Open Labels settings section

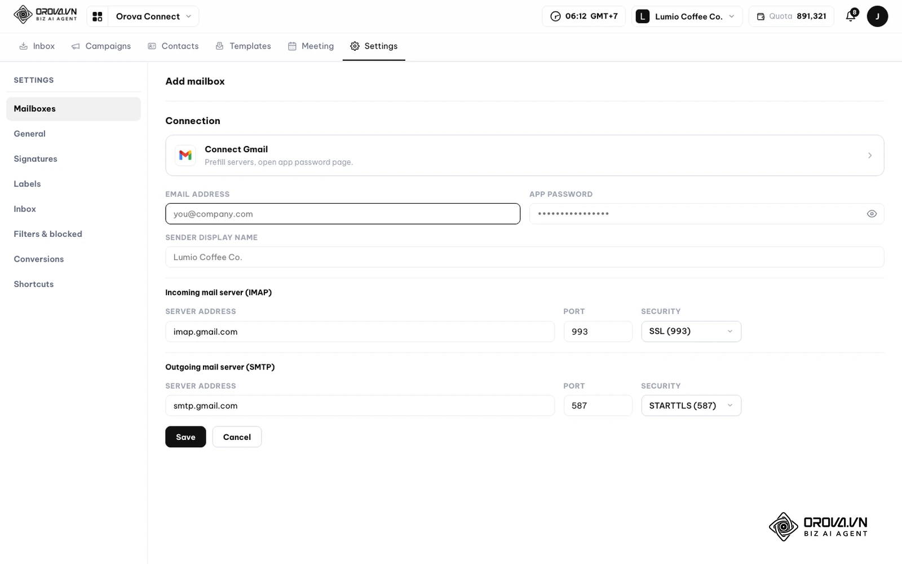[73, 184]
